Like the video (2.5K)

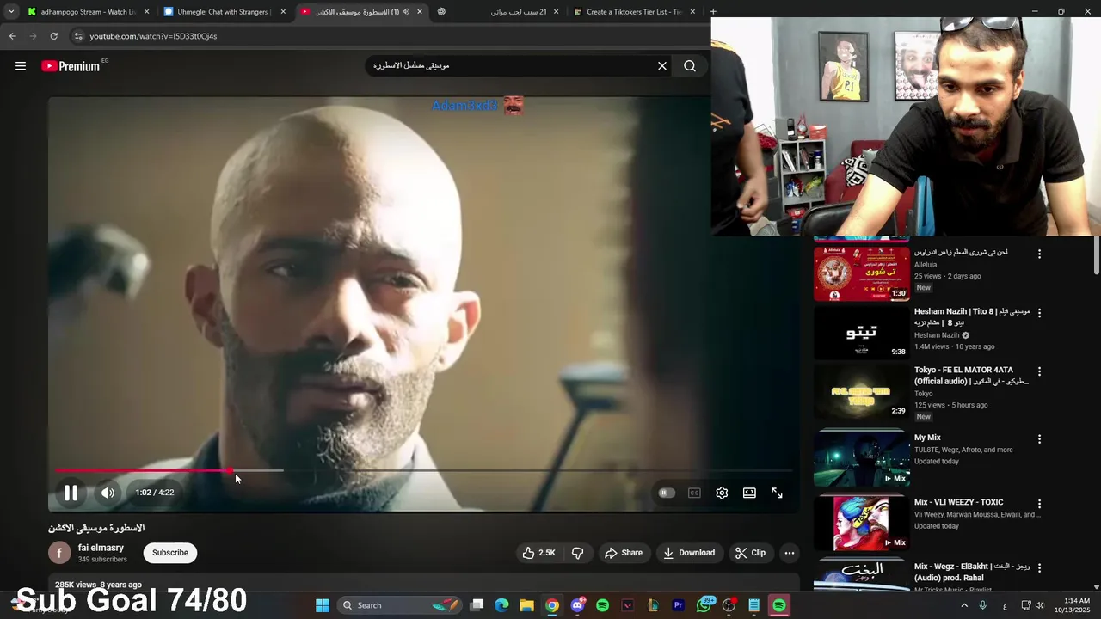(x=538, y=553)
